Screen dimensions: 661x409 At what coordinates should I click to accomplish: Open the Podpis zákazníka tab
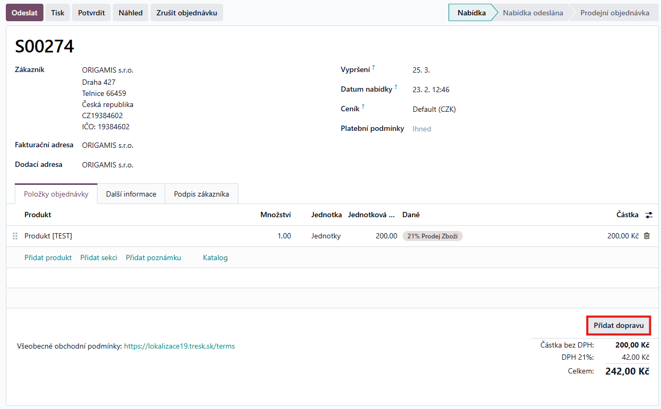[x=201, y=194]
